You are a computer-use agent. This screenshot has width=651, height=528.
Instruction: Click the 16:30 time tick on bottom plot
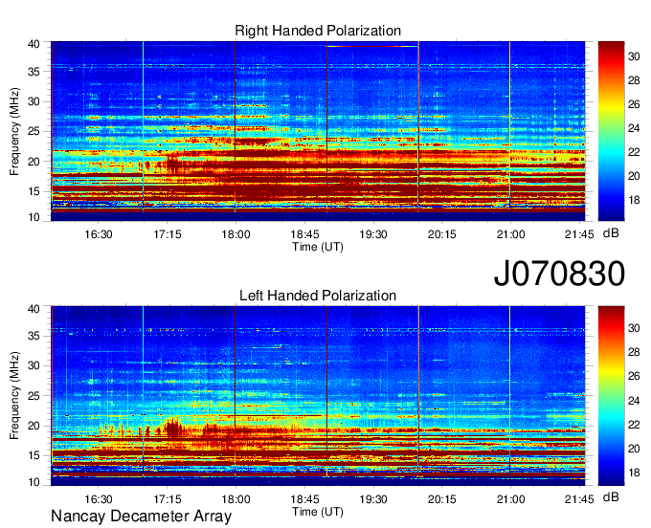pyautogui.click(x=99, y=499)
